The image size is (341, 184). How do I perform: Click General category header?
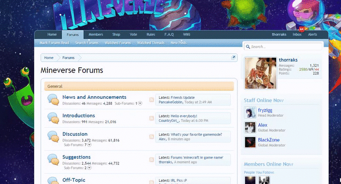139,86
